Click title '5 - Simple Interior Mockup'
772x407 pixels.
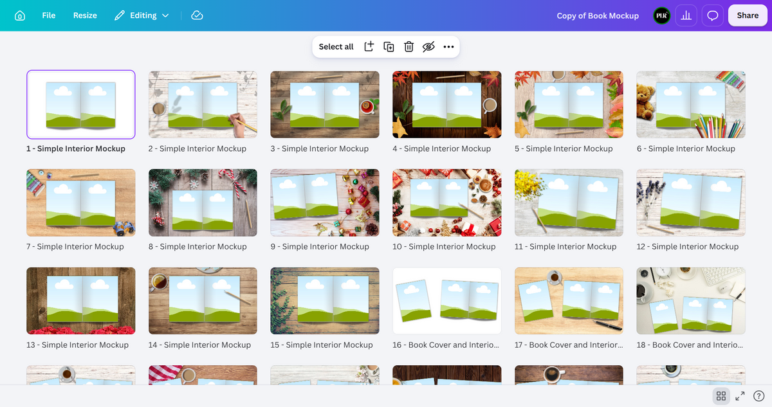(564, 149)
